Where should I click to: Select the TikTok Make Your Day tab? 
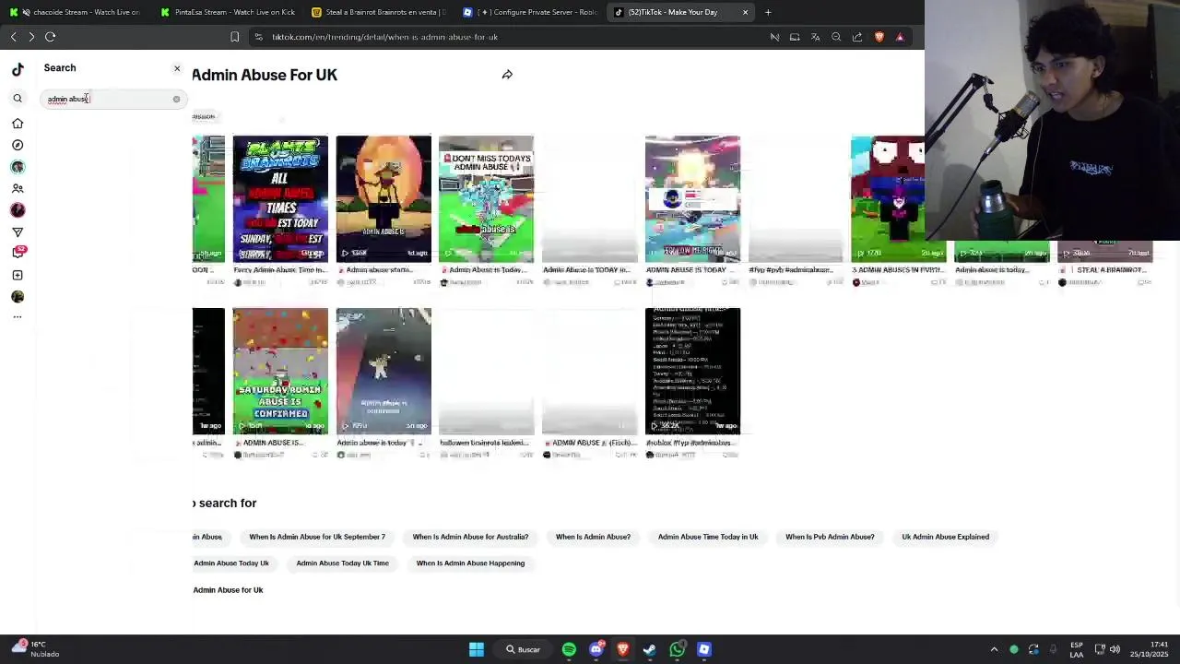pyautogui.click(x=681, y=12)
